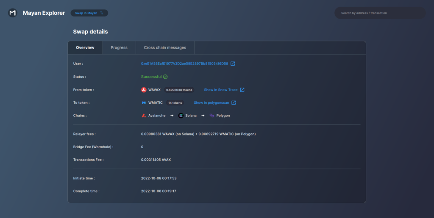
Task: Open the Progress tab
Action: pos(119,47)
